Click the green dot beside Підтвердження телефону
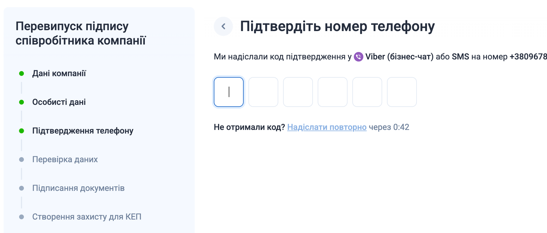 tap(21, 131)
